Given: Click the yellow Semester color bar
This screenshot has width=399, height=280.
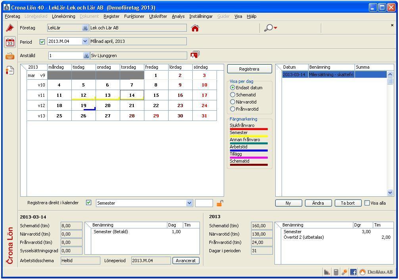Looking at the screenshot, I should pyautogui.click(x=249, y=136).
